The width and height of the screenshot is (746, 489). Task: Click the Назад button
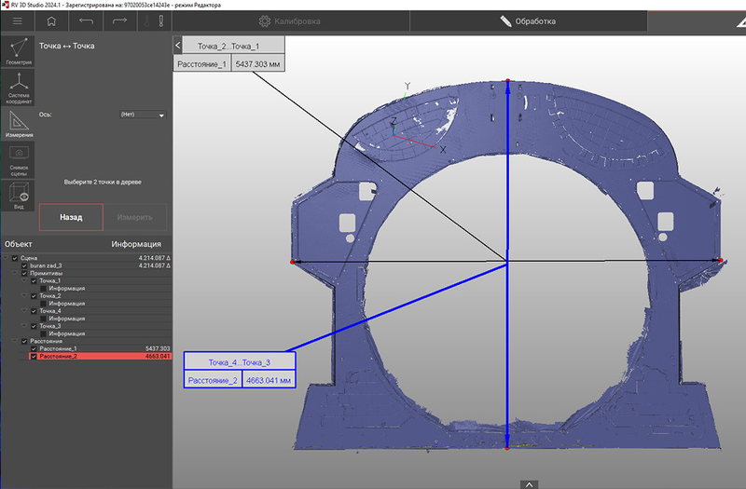point(71,217)
